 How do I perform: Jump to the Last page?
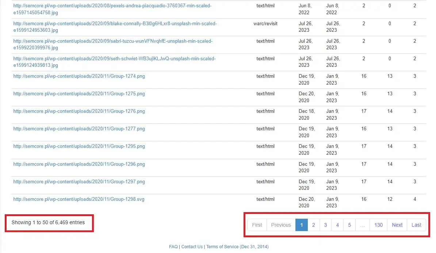click(416, 225)
